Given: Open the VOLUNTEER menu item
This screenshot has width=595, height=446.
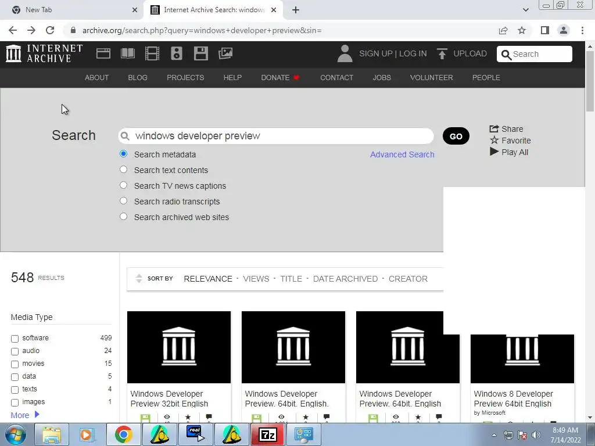Looking at the screenshot, I should (x=432, y=78).
